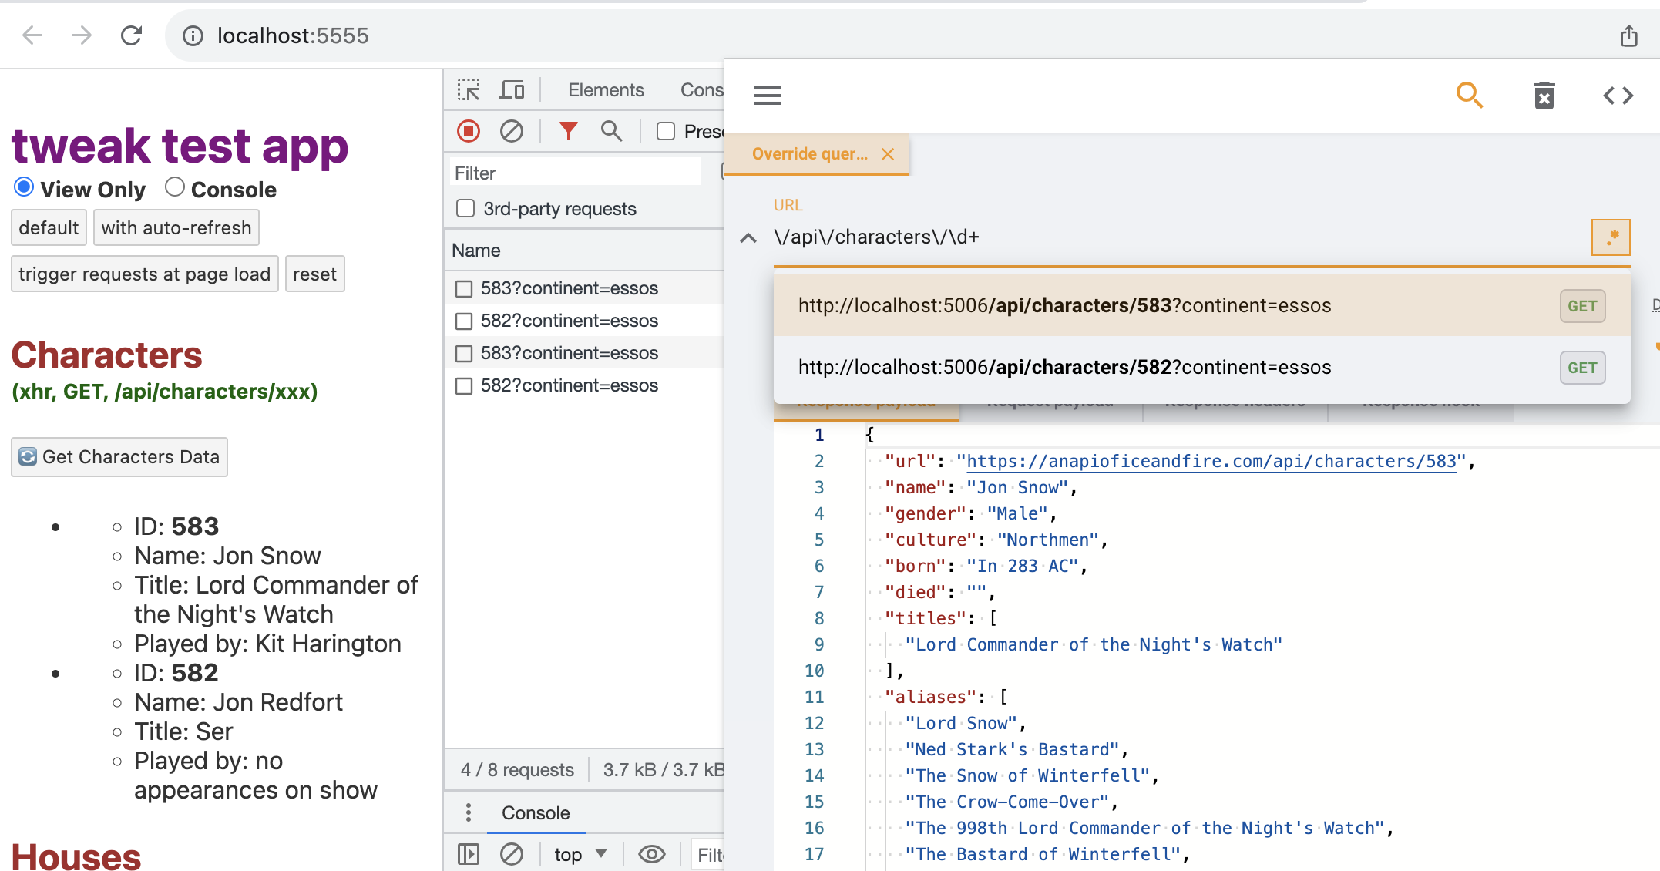Select the inspect element picker tool
The image size is (1660, 871).
pyautogui.click(x=469, y=90)
